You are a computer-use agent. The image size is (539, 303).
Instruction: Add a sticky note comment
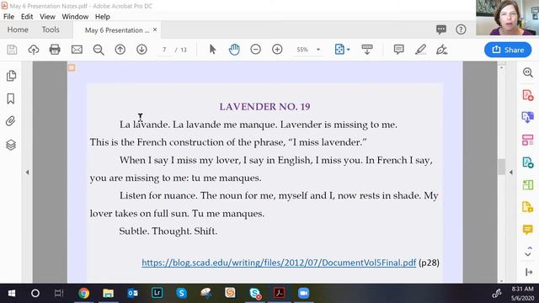[x=398, y=50]
